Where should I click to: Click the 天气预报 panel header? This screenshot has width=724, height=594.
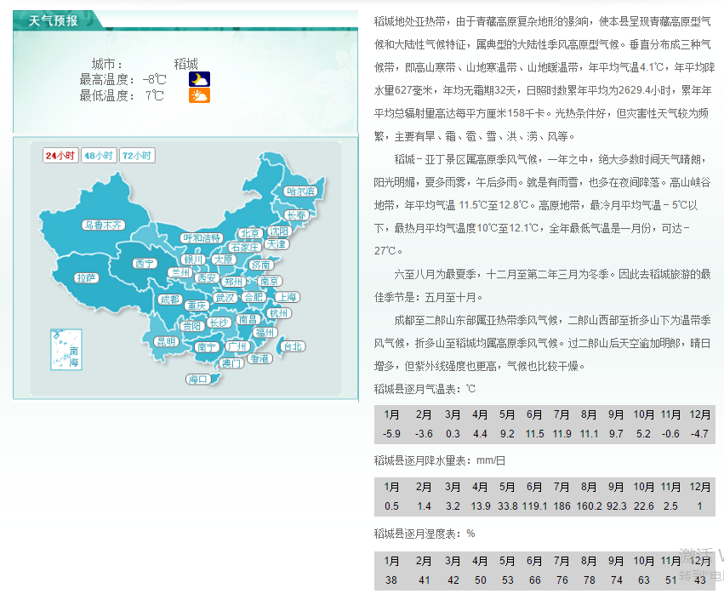(53, 20)
